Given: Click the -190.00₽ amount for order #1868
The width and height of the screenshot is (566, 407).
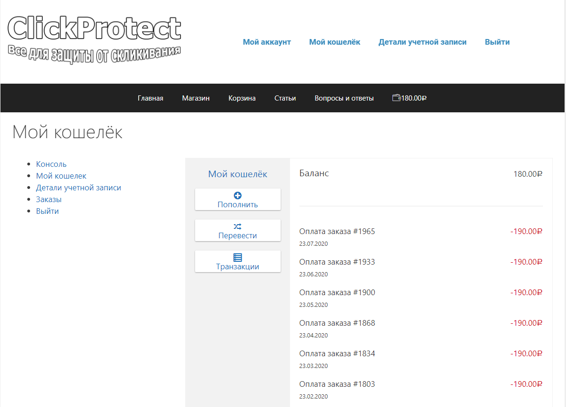Looking at the screenshot, I should click(527, 323).
